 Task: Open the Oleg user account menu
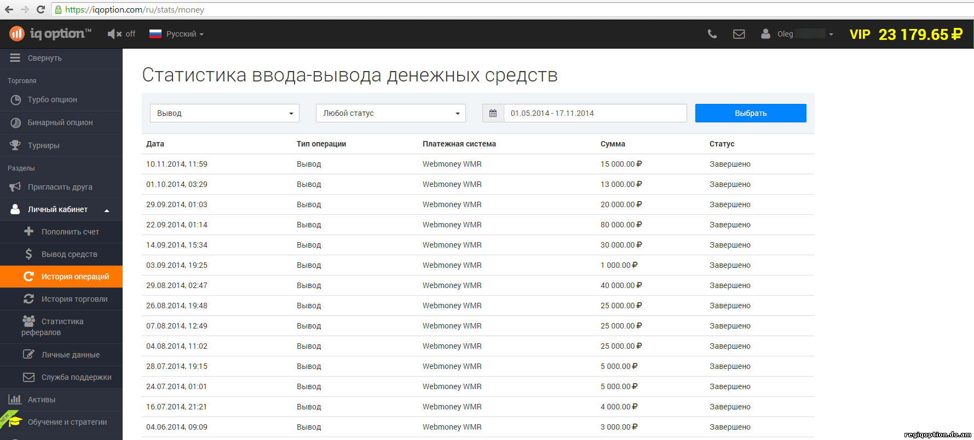coord(797,34)
